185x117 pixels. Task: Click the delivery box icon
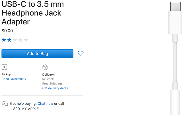[45, 67]
